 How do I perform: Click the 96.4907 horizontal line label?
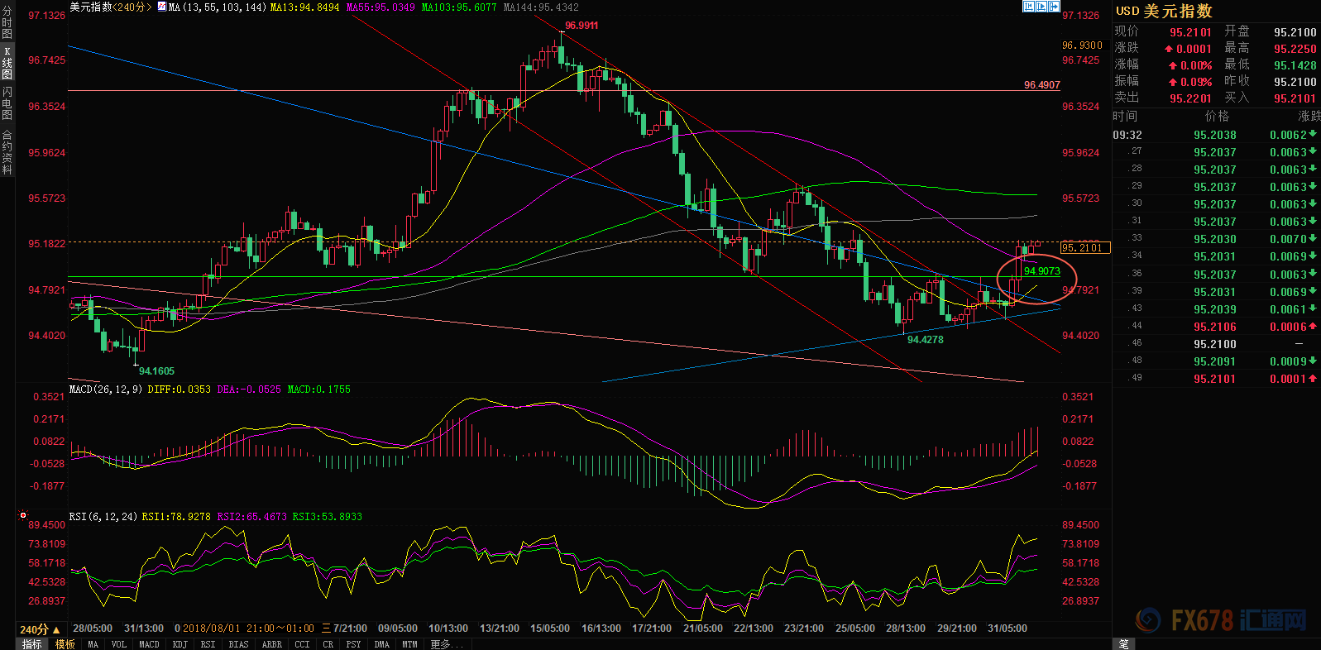pos(1041,85)
